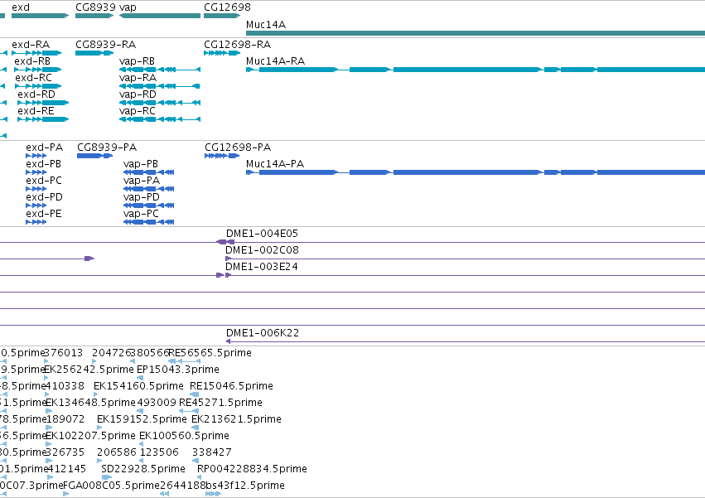
Task: Open the 338427 EST label
Action: pyautogui.click(x=212, y=452)
